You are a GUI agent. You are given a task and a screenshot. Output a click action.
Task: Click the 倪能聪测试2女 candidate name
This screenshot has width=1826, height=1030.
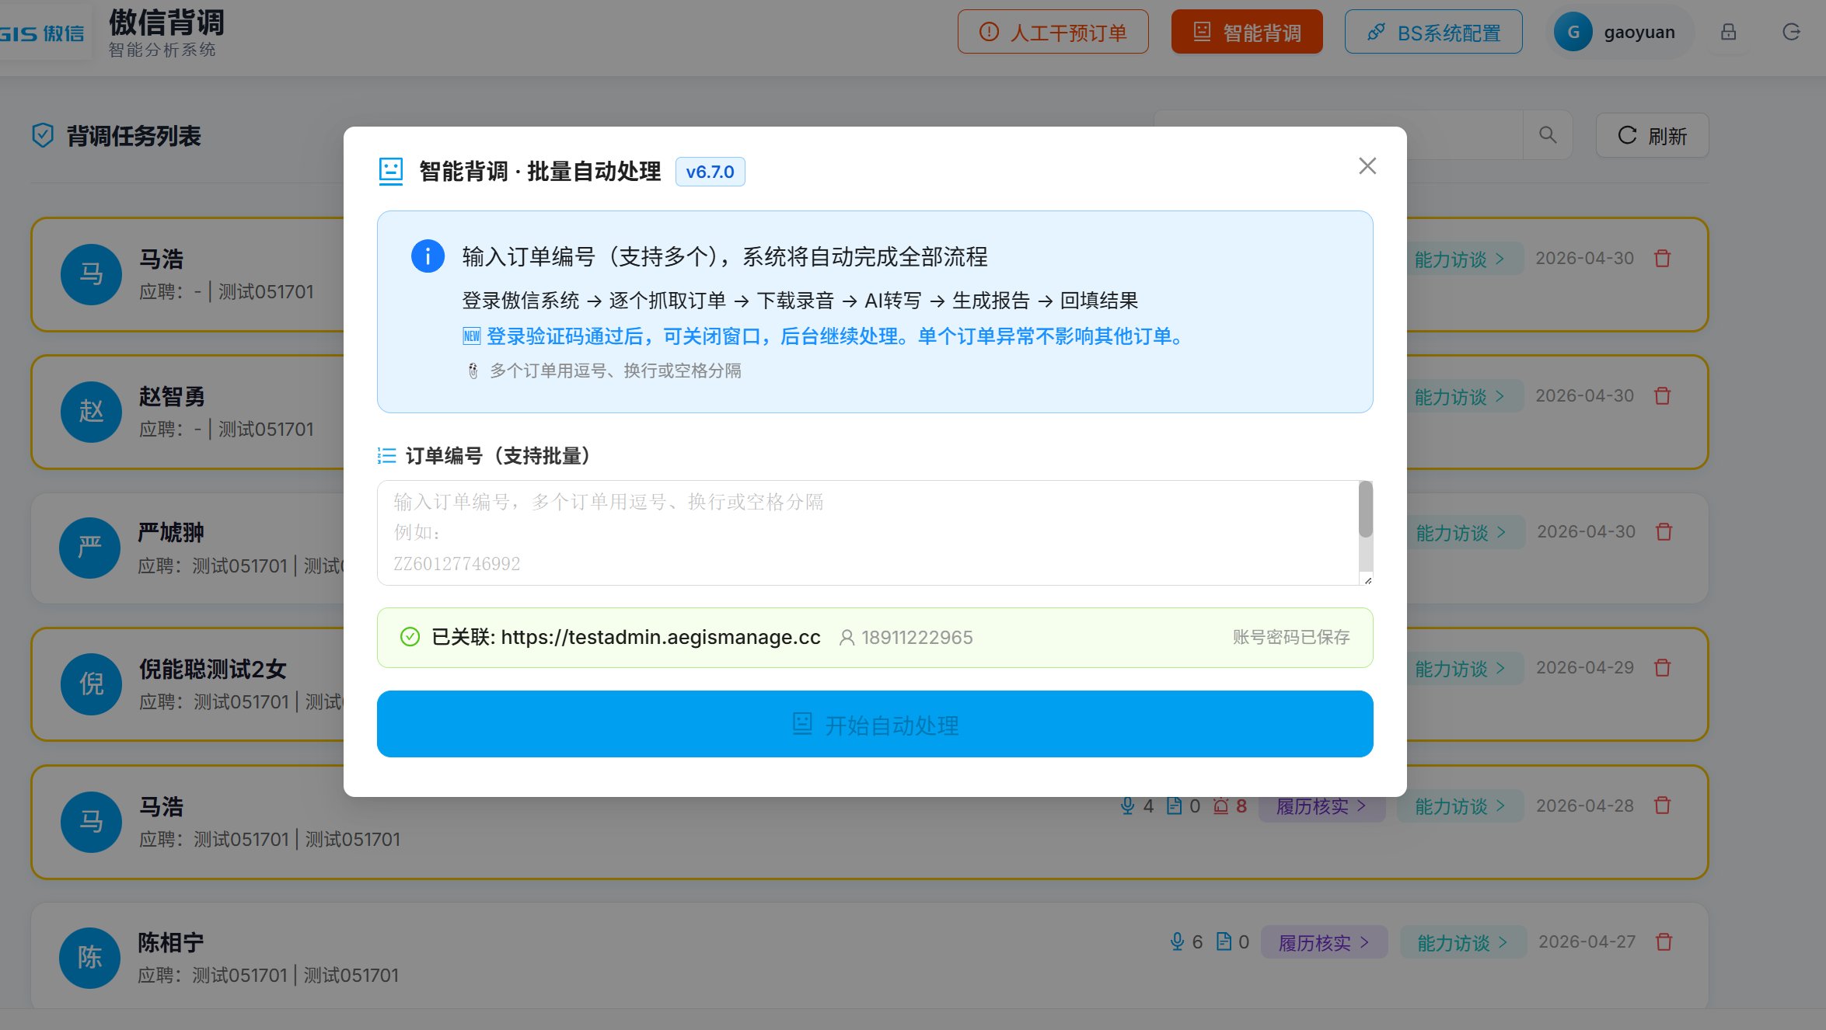coord(213,669)
